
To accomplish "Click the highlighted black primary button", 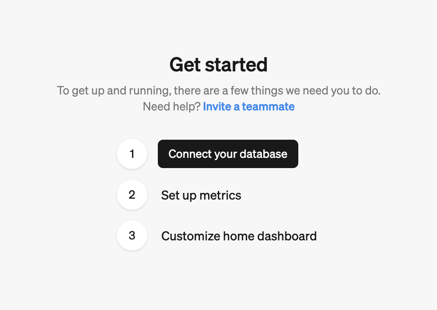I will point(228,154).
